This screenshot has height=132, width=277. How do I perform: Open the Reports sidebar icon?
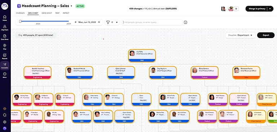tap(5, 56)
